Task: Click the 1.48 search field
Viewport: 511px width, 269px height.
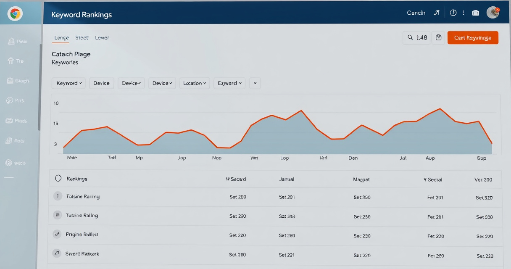Action: click(416, 37)
